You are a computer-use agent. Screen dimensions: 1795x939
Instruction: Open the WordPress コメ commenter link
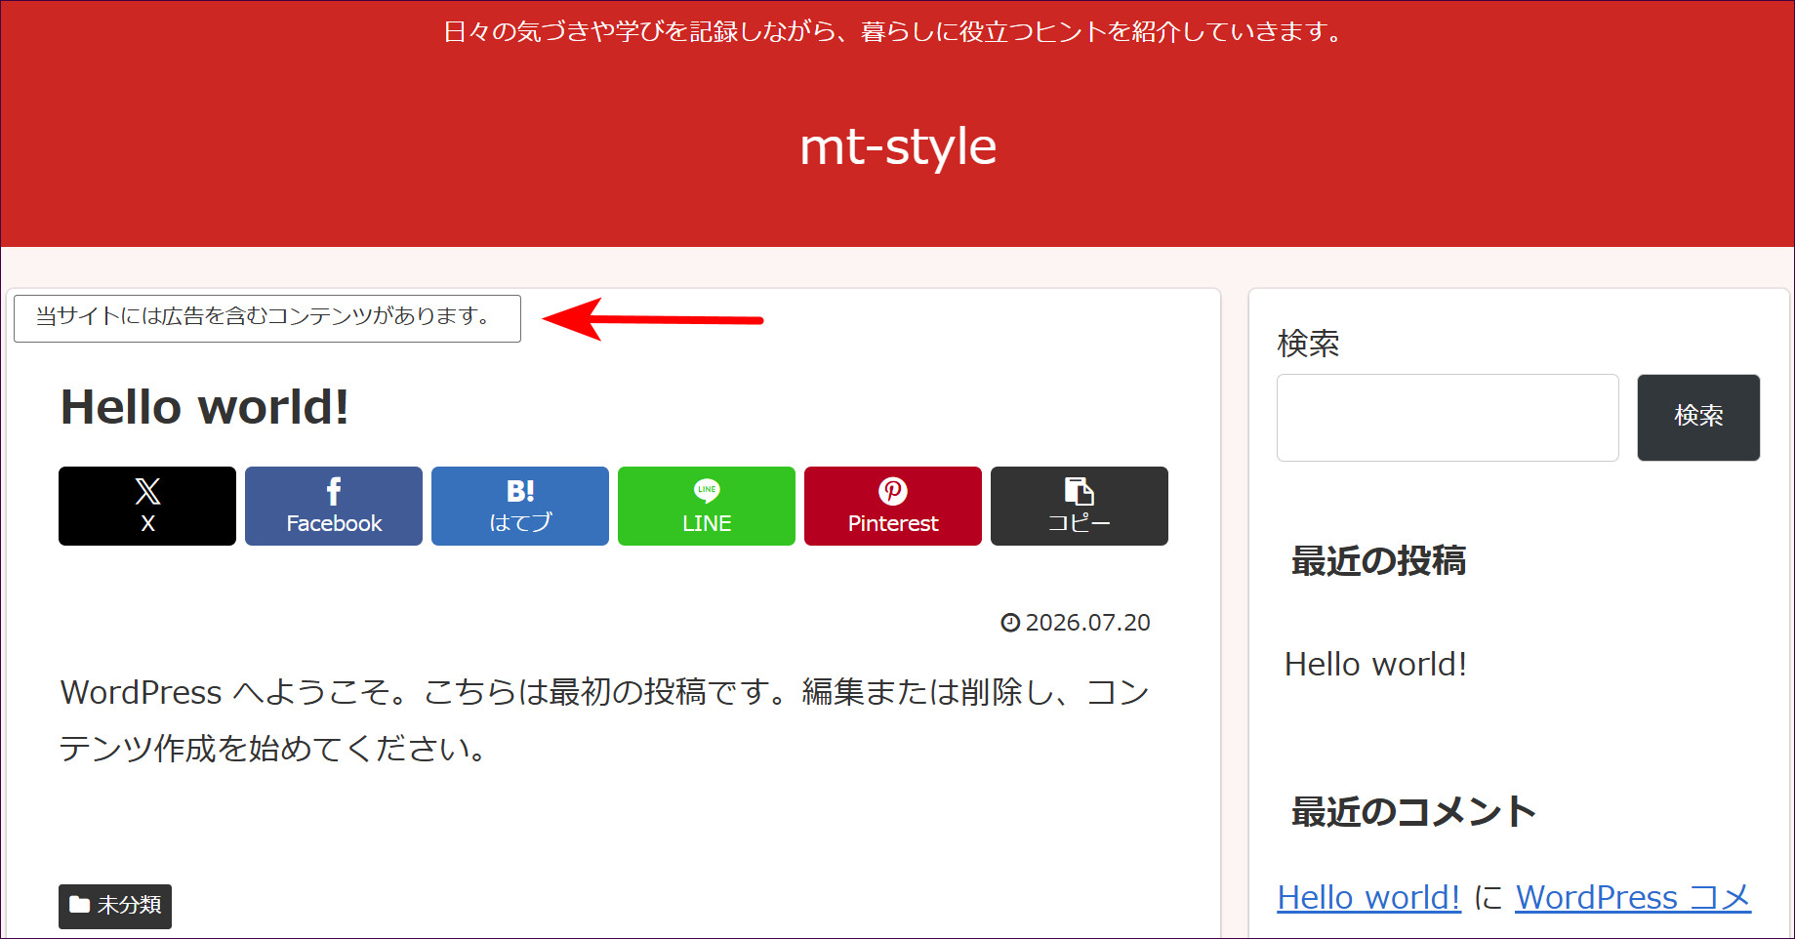coord(1633,897)
